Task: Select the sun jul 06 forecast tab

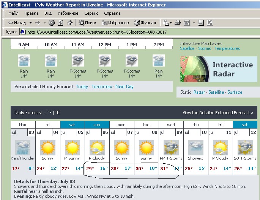Action: (x=97, y=125)
